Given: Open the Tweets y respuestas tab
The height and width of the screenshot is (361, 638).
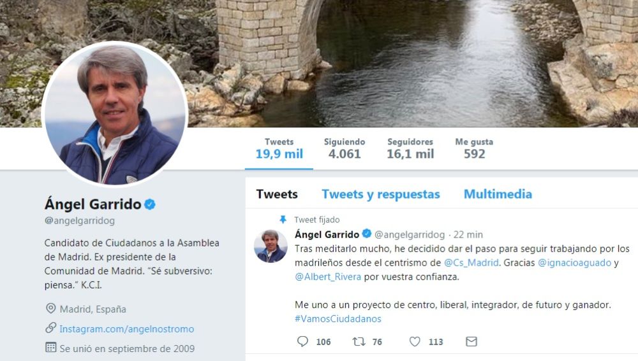Looking at the screenshot, I should point(381,194).
